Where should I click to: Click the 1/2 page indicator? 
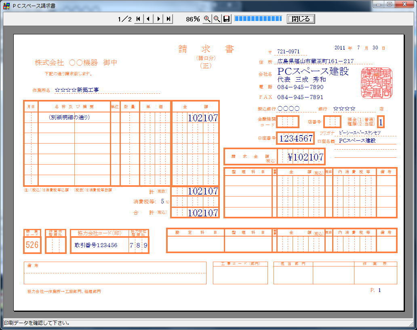125,19
